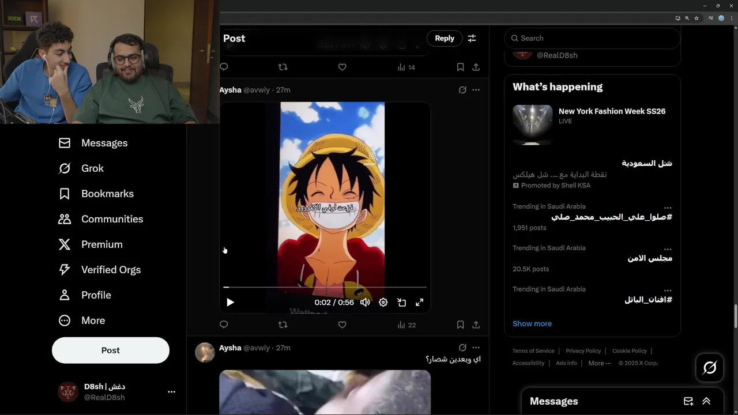Screen dimensions: 738x415
Task: Open the @RealD8sh account avatar
Action: tap(68, 391)
